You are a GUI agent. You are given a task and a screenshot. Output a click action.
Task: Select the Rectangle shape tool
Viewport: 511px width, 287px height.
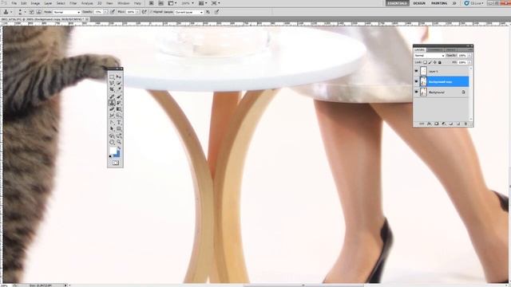click(119, 129)
